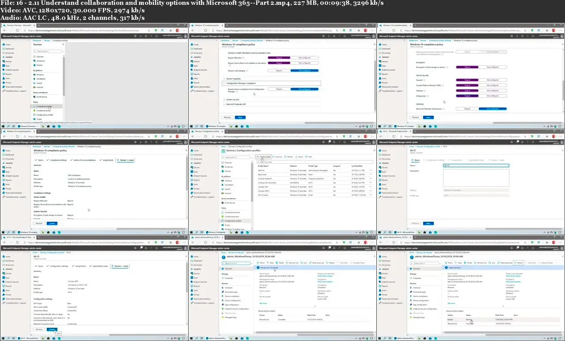The image size is (565, 341).
Task: Open Actions for noncompliance tab
Action: pyautogui.click(x=83, y=160)
